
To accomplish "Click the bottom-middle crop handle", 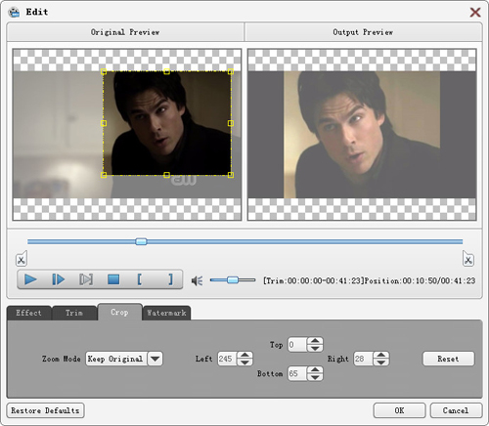I will pos(166,175).
